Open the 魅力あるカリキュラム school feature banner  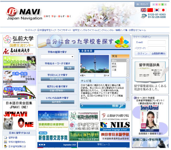click(x=19, y=63)
